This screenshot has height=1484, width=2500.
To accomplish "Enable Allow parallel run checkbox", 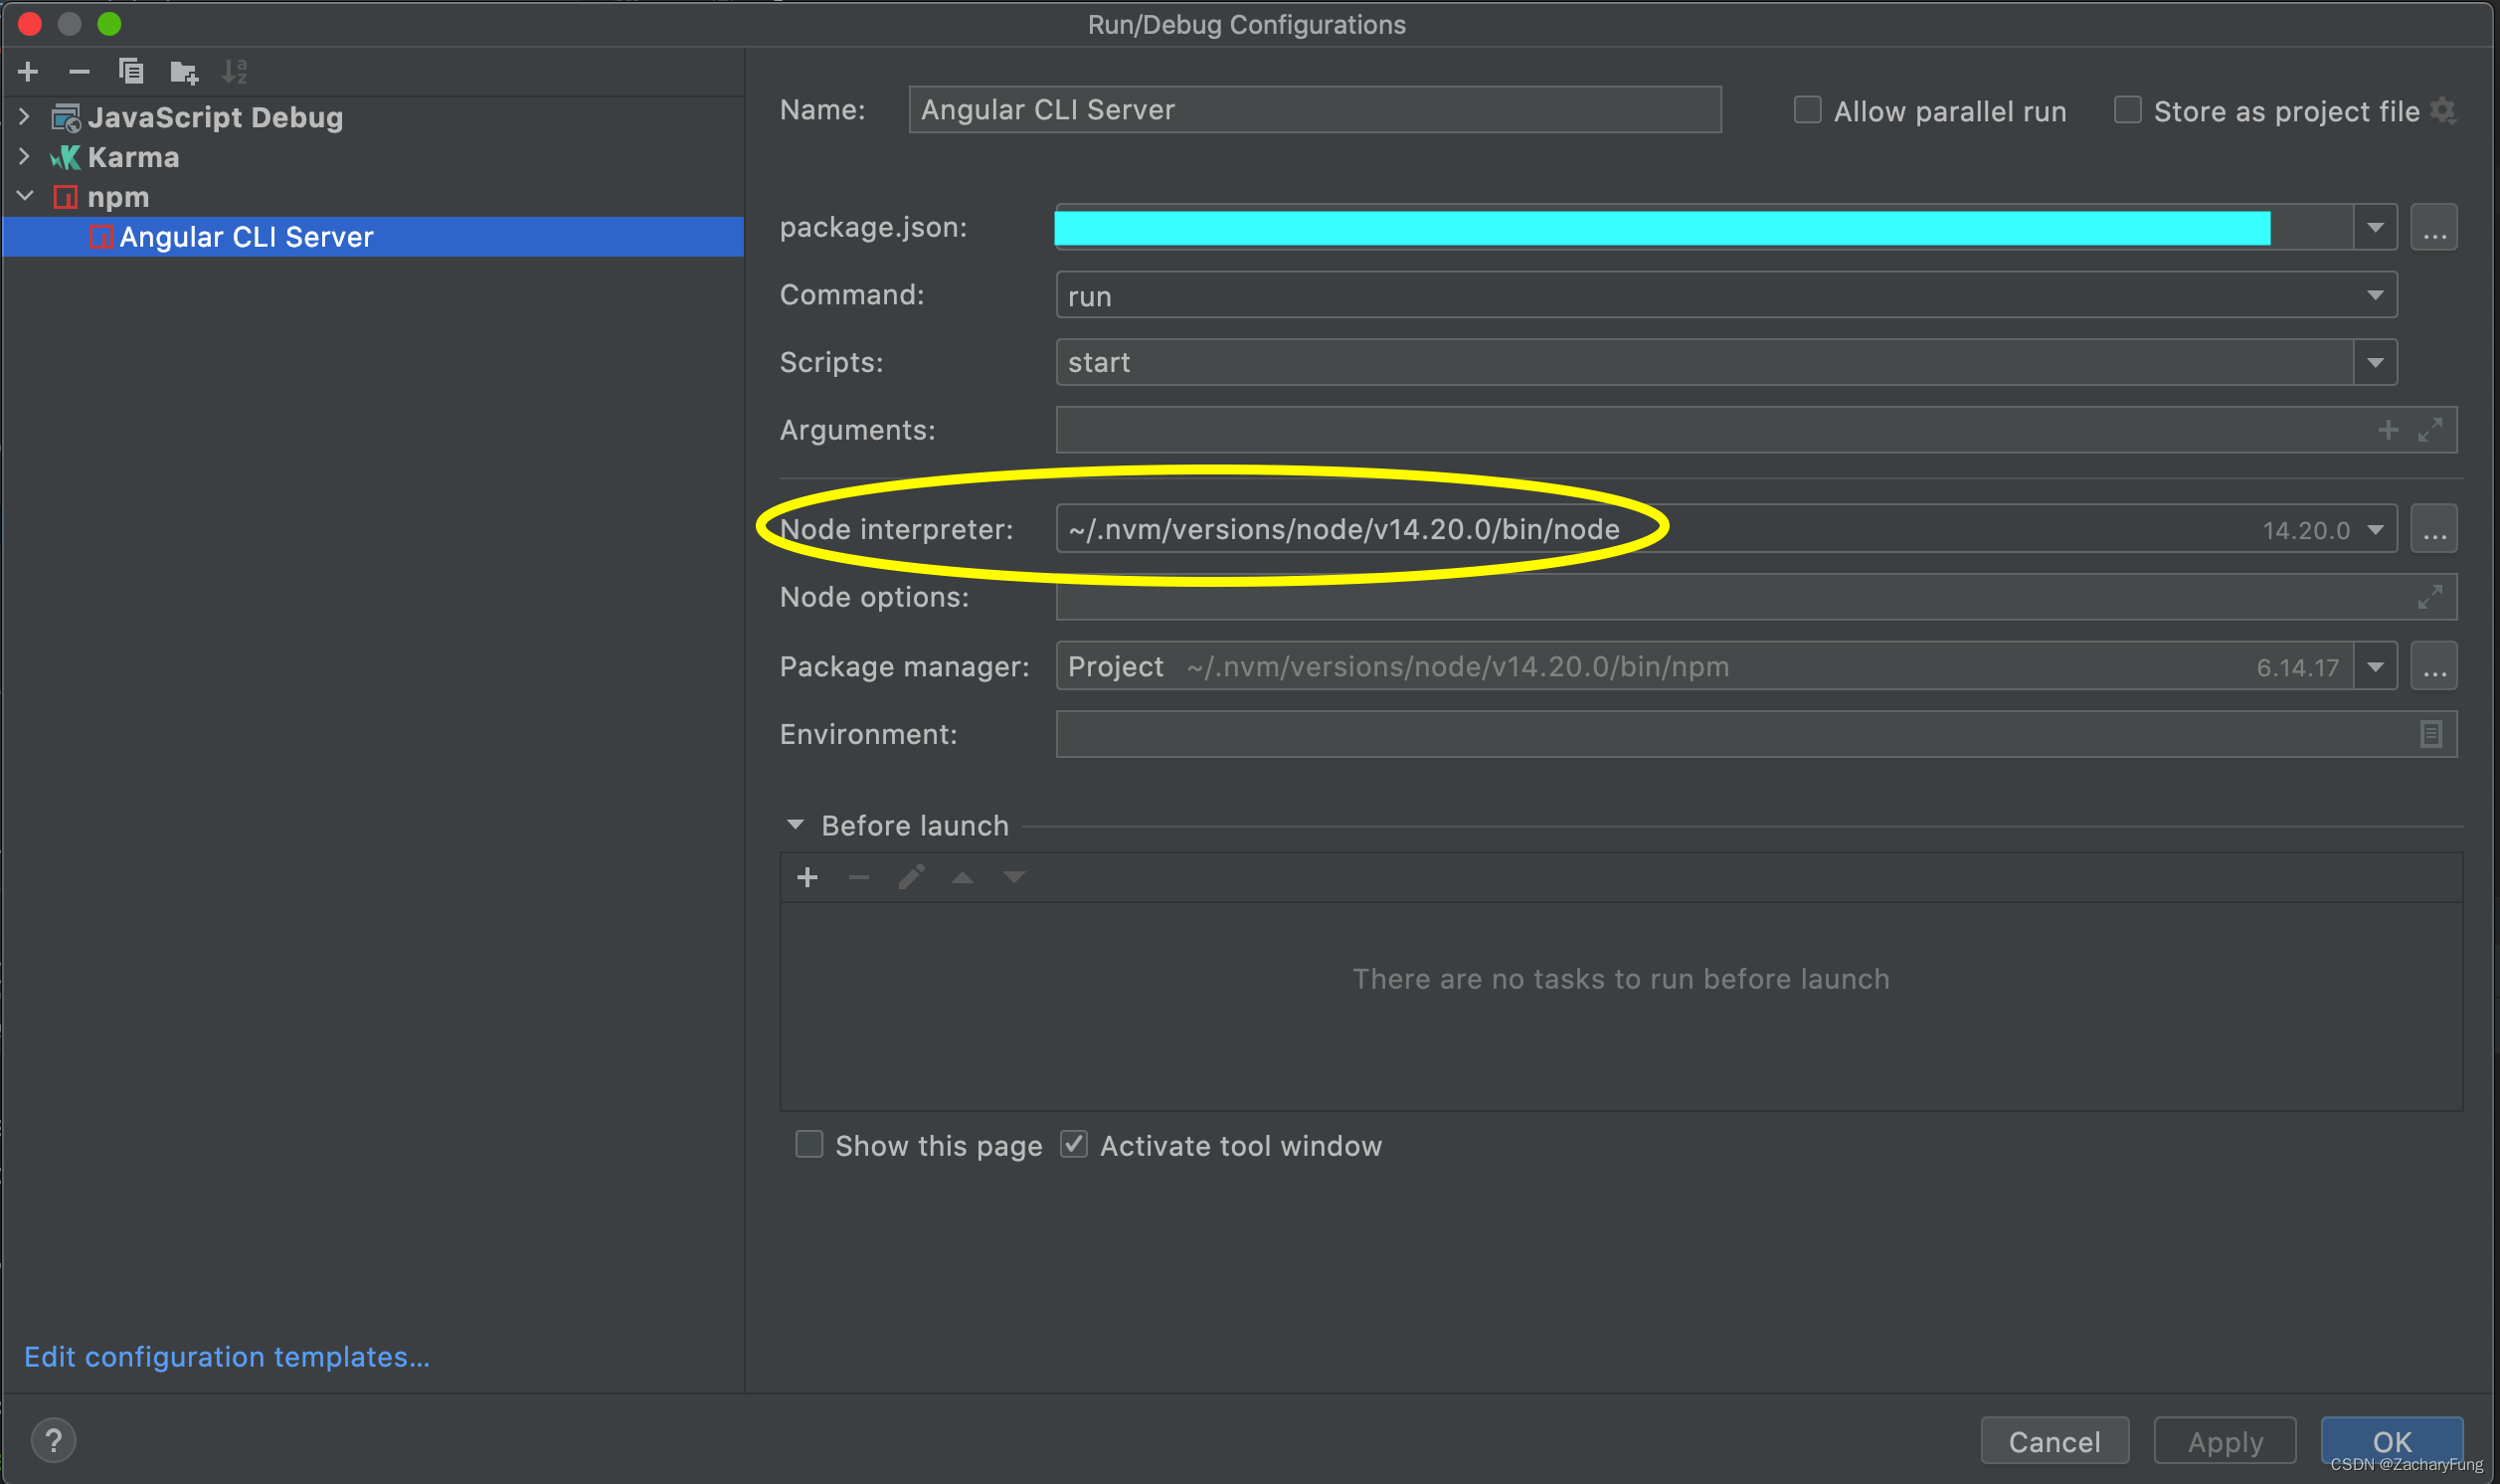I will point(1807,110).
